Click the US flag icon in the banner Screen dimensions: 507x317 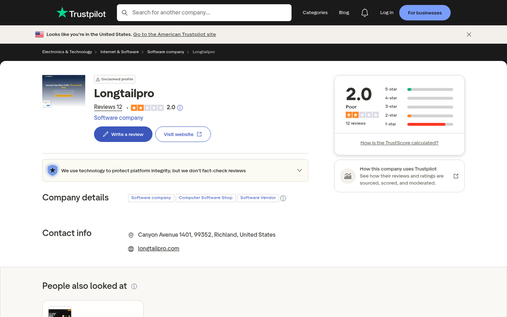point(39,34)
